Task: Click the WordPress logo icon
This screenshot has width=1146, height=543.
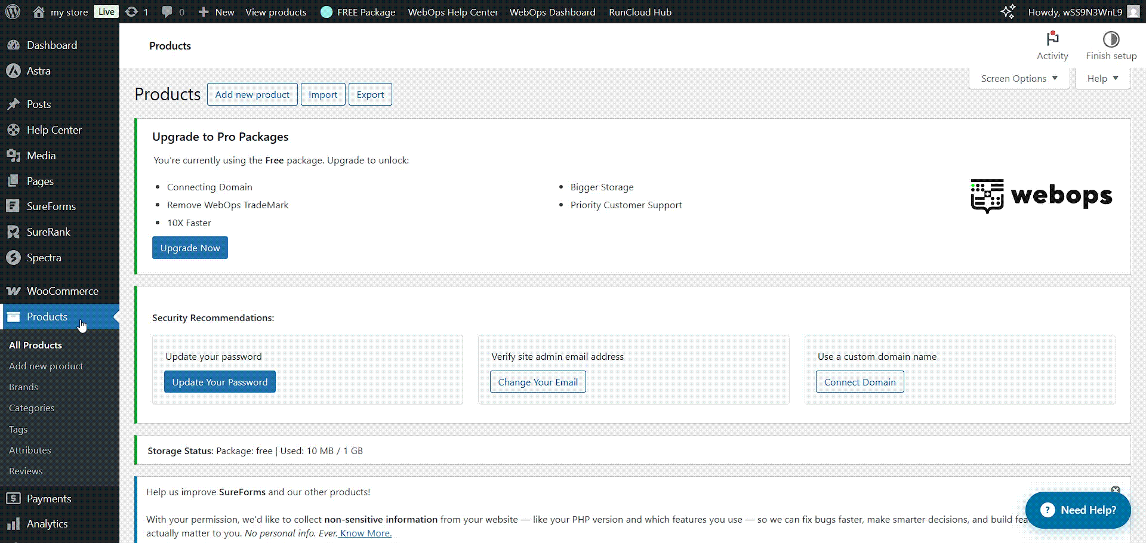Action: point(13,12)
